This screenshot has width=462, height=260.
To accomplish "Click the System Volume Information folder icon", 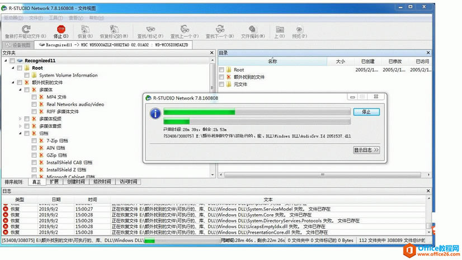I will (x=34, y=75).
